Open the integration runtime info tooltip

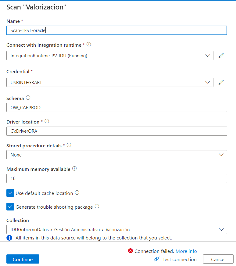coord(88,45)
